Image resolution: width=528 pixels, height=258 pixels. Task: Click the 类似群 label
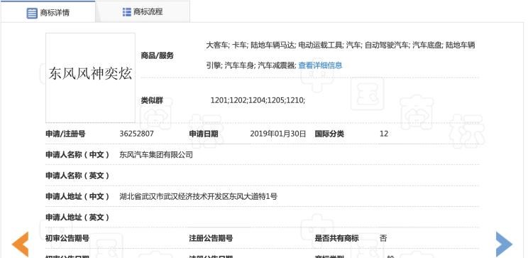click(x=152, y=100)
